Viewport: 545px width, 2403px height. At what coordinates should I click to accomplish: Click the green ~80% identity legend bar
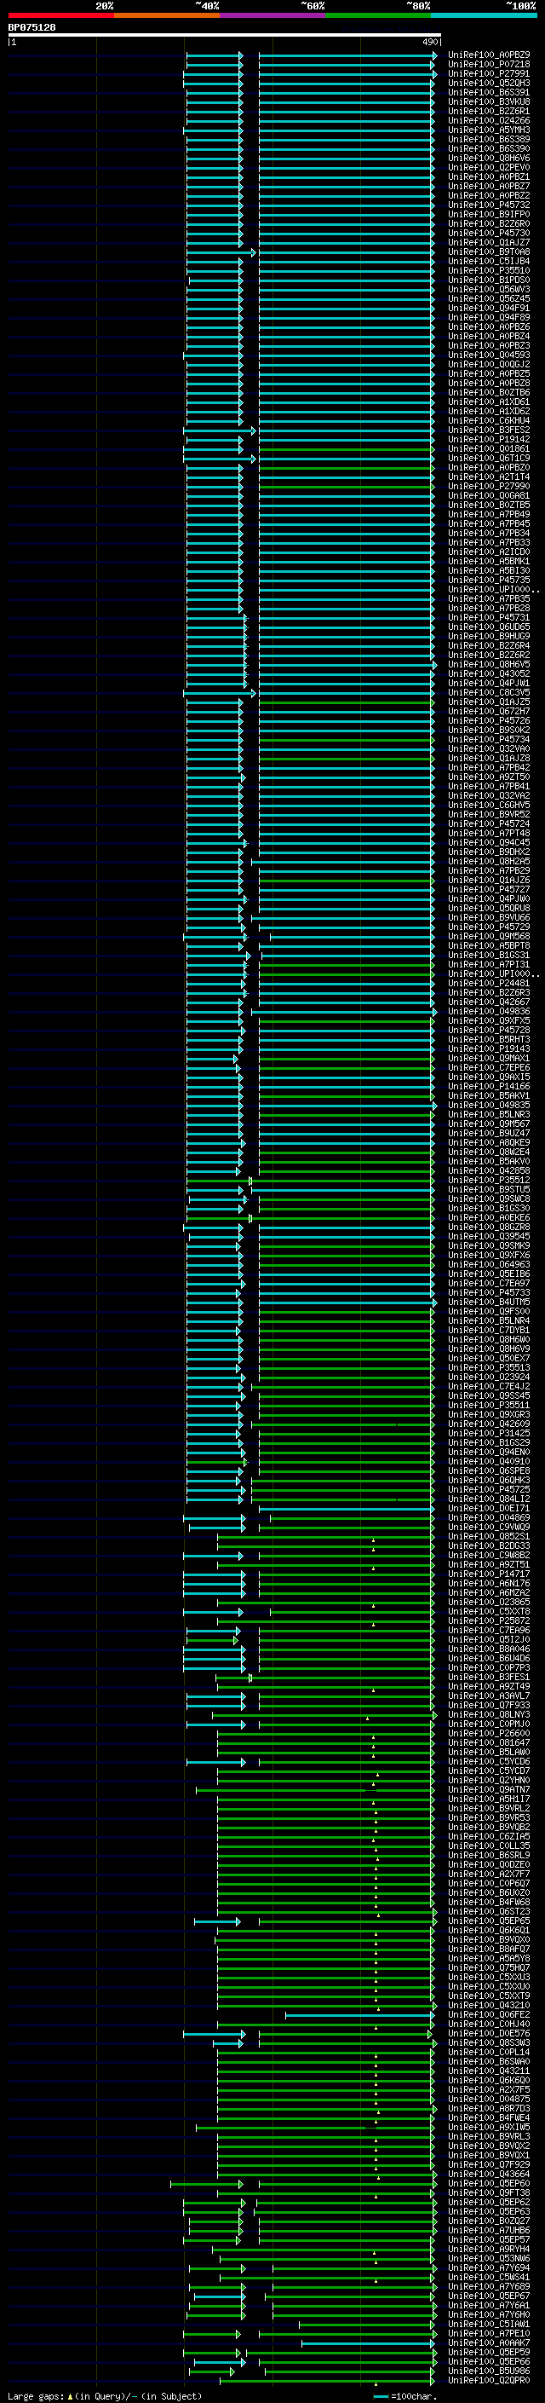coord(378,15)
